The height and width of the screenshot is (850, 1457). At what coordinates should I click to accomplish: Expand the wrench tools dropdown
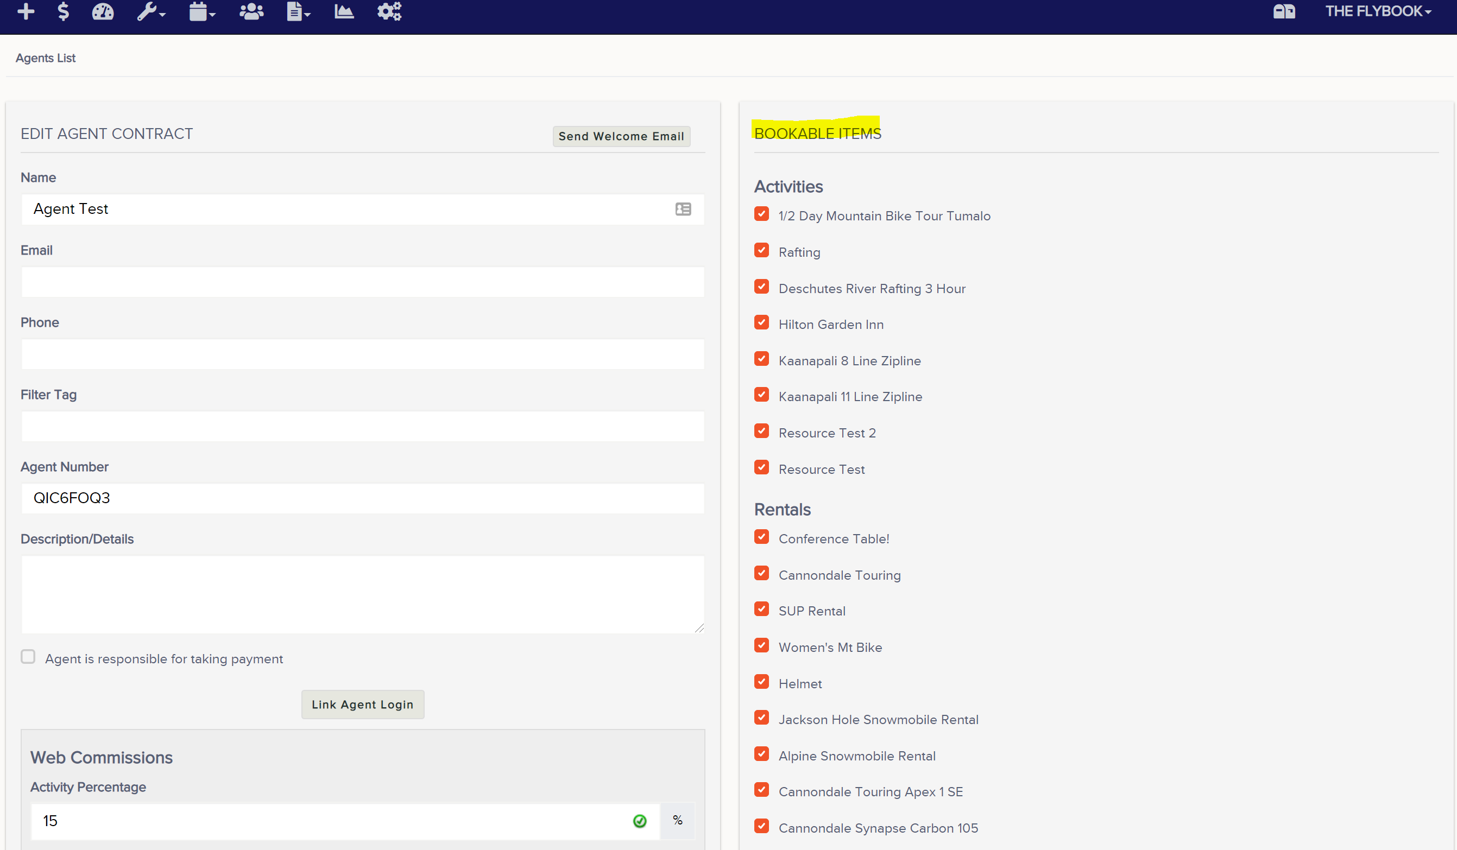click(x=152, y=11)
